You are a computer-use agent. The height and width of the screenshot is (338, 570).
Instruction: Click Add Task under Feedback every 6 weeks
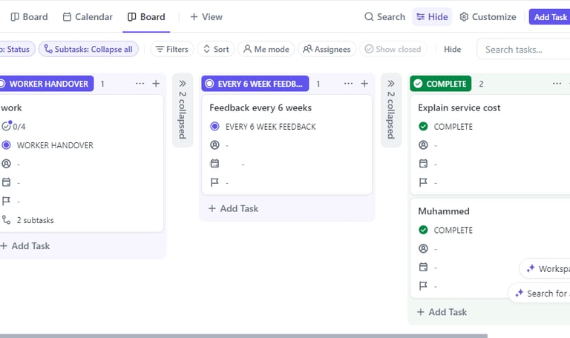pyautogui.click(x=233, y=209)
